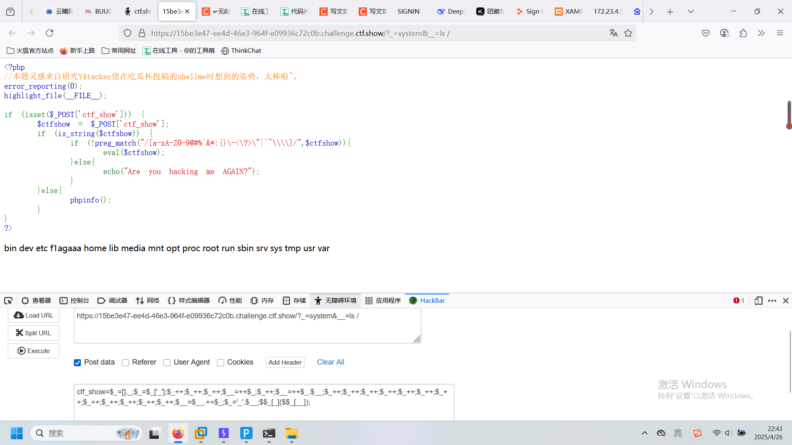Viewport: 792px width, 445px height.
Task: Open the Memory (内存) panel
Action: [x=262, y=301]
